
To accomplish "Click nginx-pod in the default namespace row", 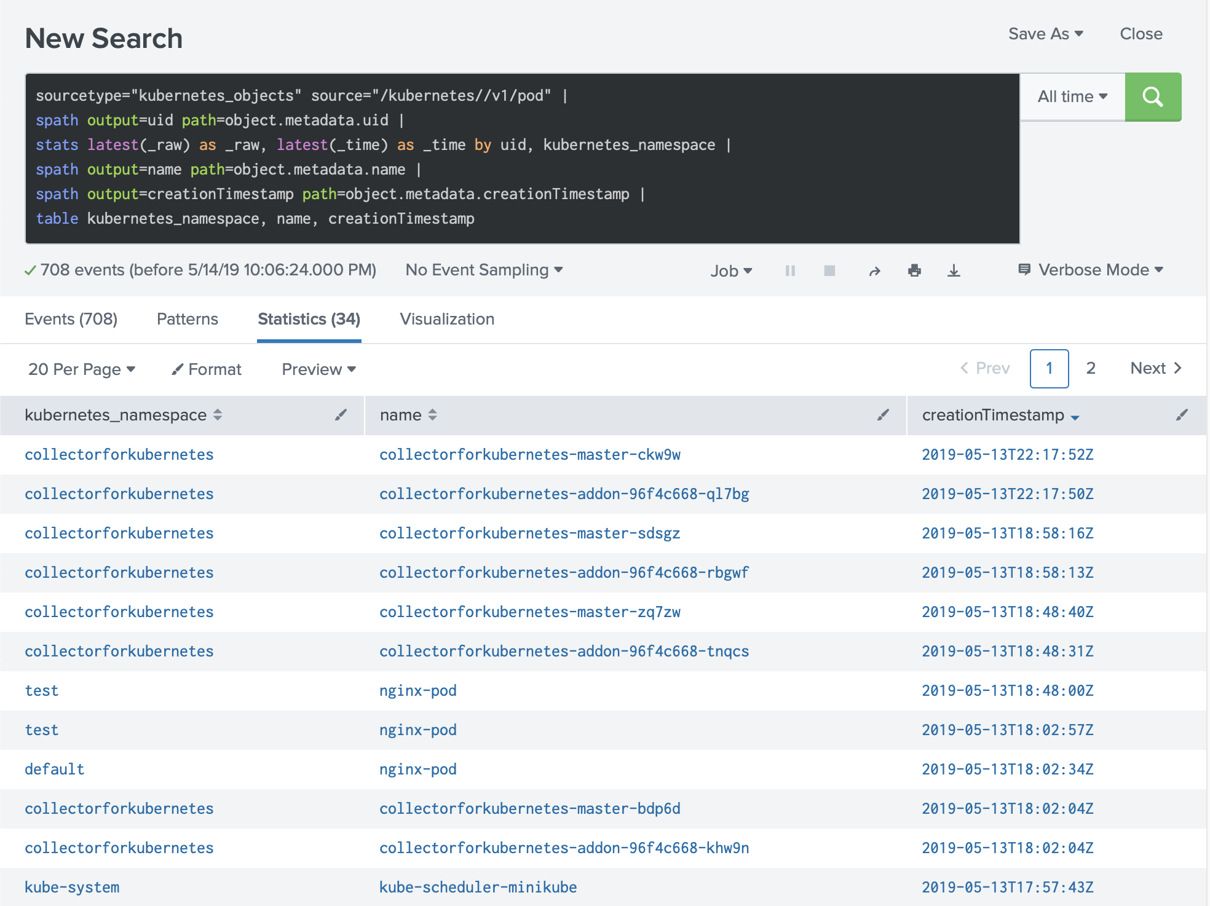I will pos(418,769).
